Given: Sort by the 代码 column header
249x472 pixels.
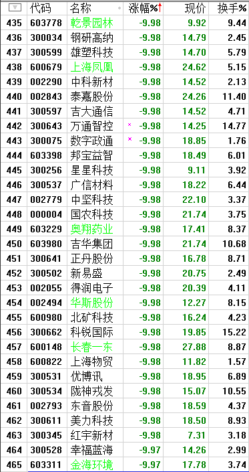Looking at the screenshot, I should [x=41, y=9].
